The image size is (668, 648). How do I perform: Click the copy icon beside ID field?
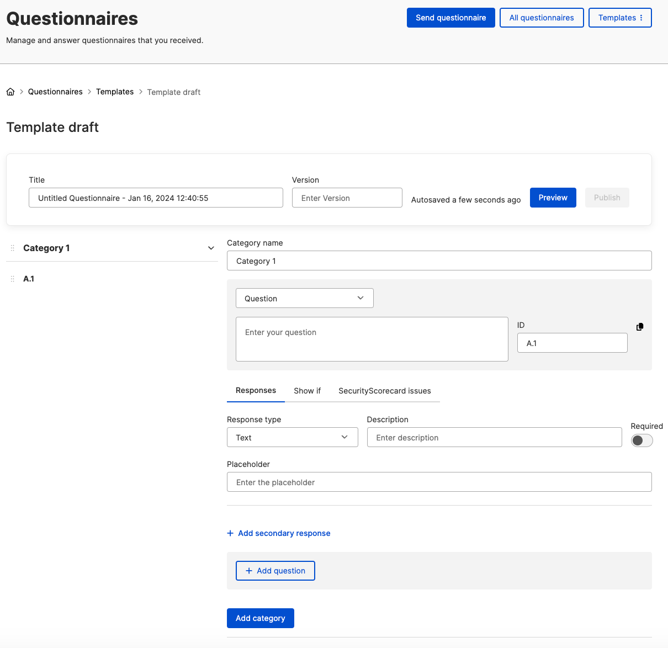[640, 327]
